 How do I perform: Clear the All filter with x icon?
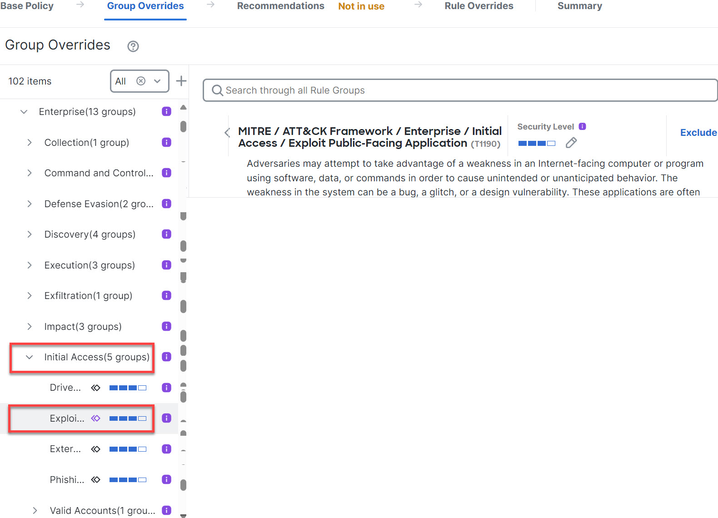(141, 81)
